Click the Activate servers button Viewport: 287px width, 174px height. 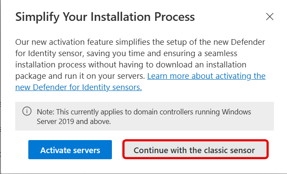point(70,150)
